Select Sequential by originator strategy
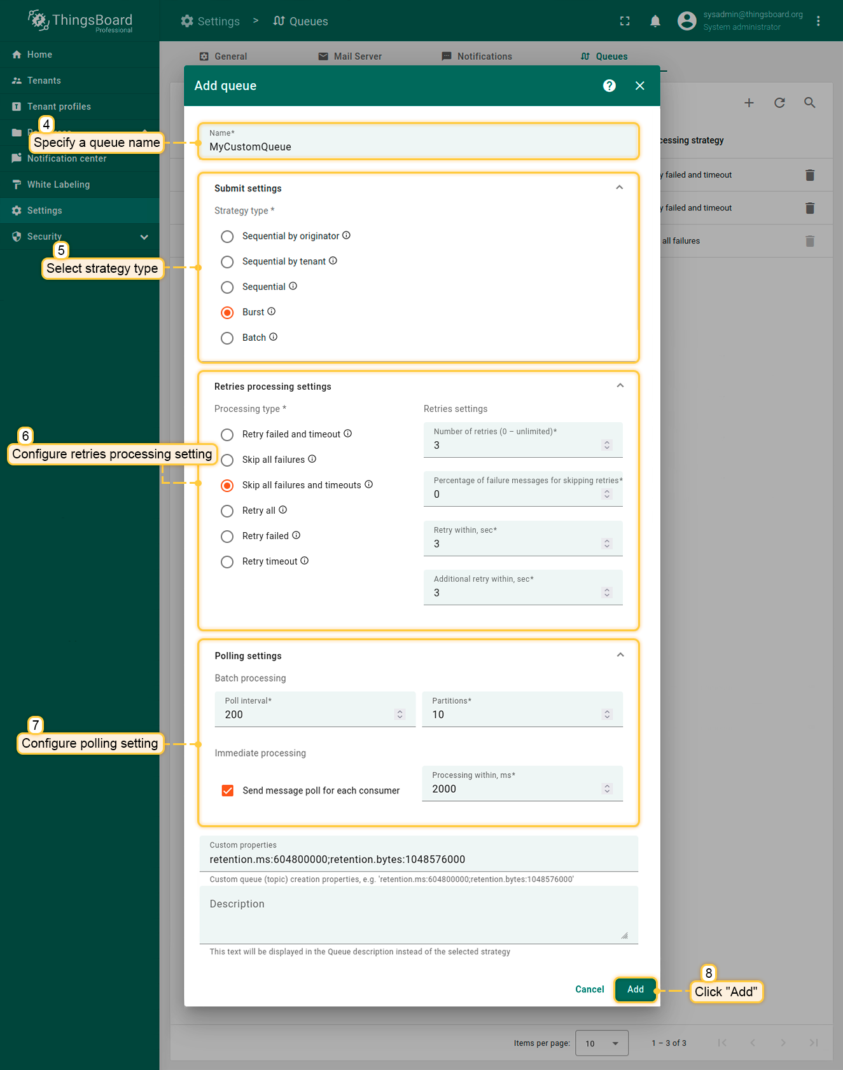This screenshot has width=843, height=1070. tap(227, 237)
